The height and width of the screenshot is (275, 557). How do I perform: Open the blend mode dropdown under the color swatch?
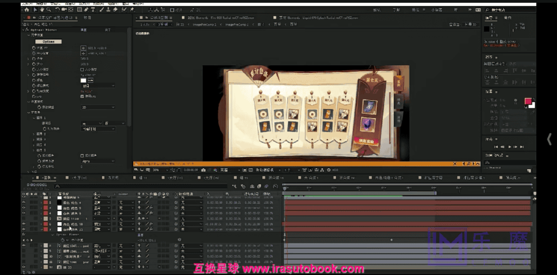coord(98,85)
